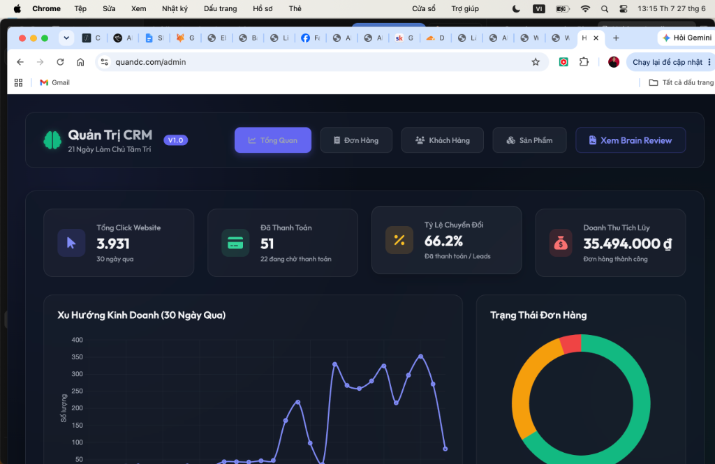The width and height of the screenshot is (715, 464).
Task: Click the V1.0 version badge
Action: click(175, 140)
